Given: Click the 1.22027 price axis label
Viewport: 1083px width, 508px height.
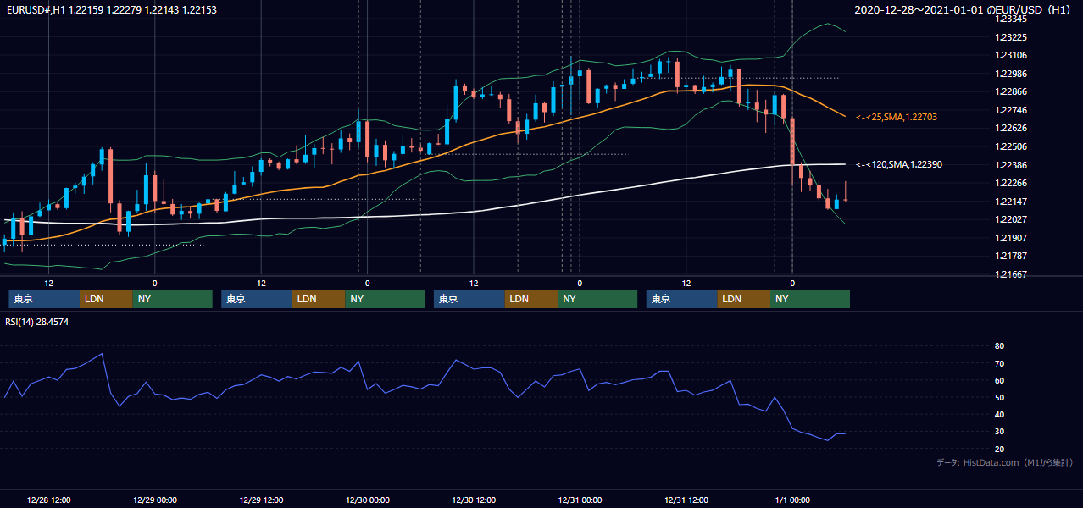Looking at the screenshot, I should [1011, 219].
